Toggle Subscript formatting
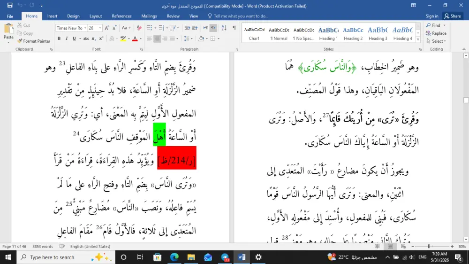 point(93,39)
